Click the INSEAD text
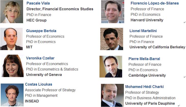186x107 pixels. (32, 101)
